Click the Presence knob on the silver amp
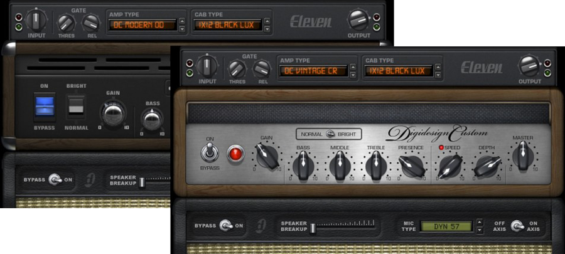This screenshot has height=254, width=565. click(411, 166)
